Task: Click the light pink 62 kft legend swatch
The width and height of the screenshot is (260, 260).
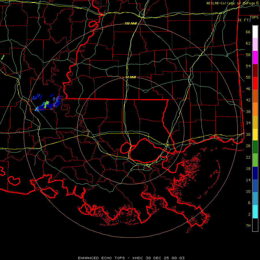Action: [x=255, y=44]
